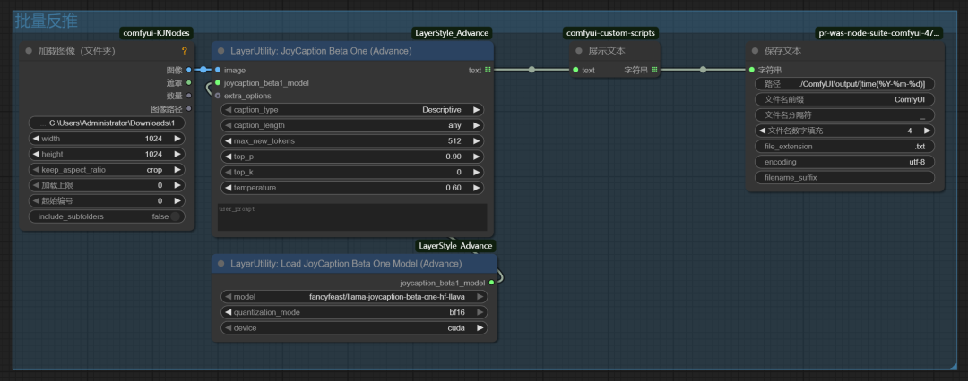This screenshot has height=381, width=968.
Task: Open model fancyfeast/llama-joycaption dropdown
Action: pos(354,297)
